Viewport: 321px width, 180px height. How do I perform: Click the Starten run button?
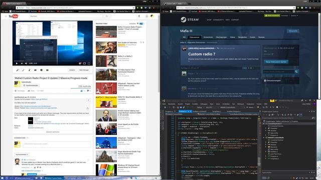251,107
